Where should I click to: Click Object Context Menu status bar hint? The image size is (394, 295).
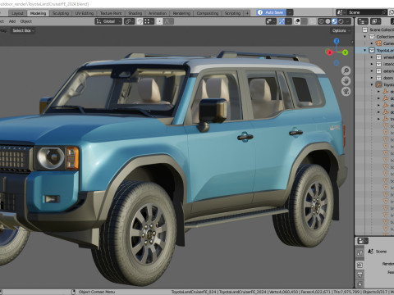coord(97,292)
